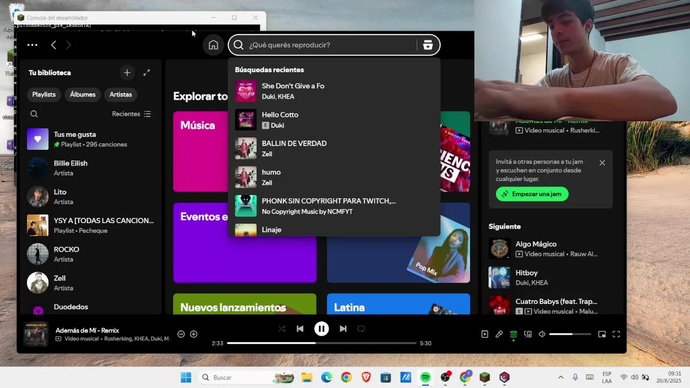690x388 pixels.
Task: Open Billie Eilish artist in library
Action: [x=91, y=168]
